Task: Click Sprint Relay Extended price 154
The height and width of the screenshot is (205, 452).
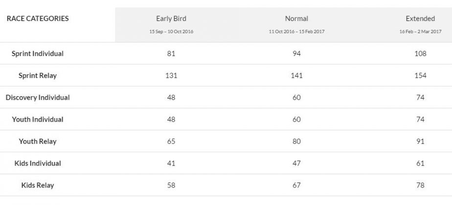Action: pyautogui.click(x=420, y=76)
